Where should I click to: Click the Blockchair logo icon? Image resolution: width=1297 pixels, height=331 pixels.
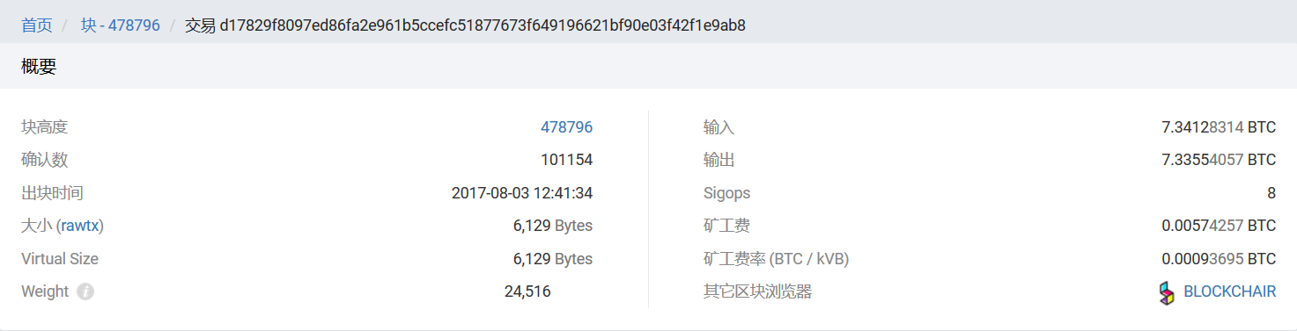pyautogui.click(x=1167, y=292)
